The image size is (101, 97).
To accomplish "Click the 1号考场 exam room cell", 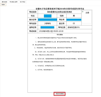I will click(x=47, y=23).
